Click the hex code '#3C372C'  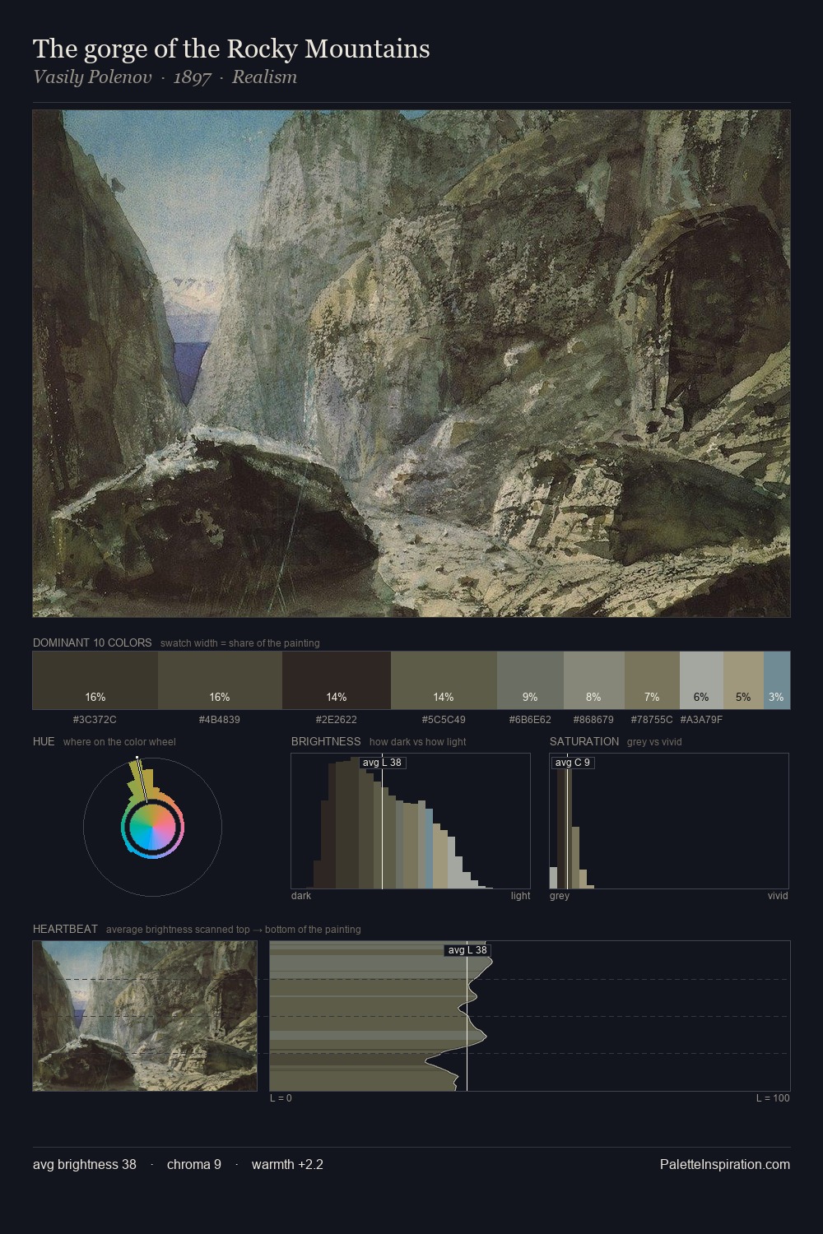pos(95,720)
